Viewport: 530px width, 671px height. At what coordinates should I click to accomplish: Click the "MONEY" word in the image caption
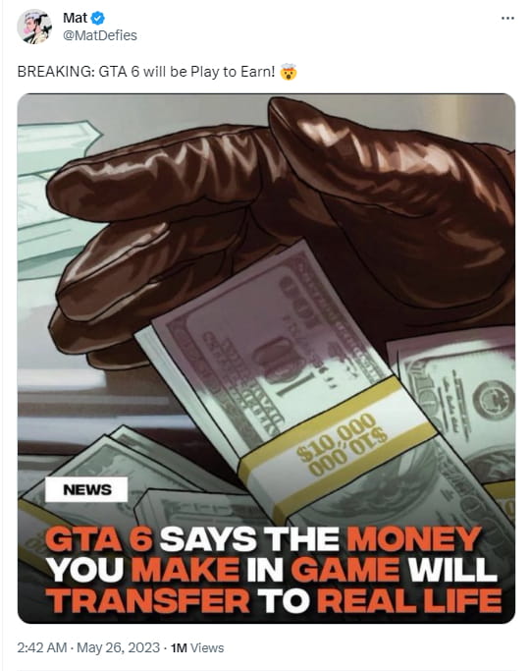tap(414, 539)
